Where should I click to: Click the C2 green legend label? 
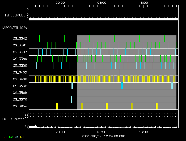(x=11, y=137)
